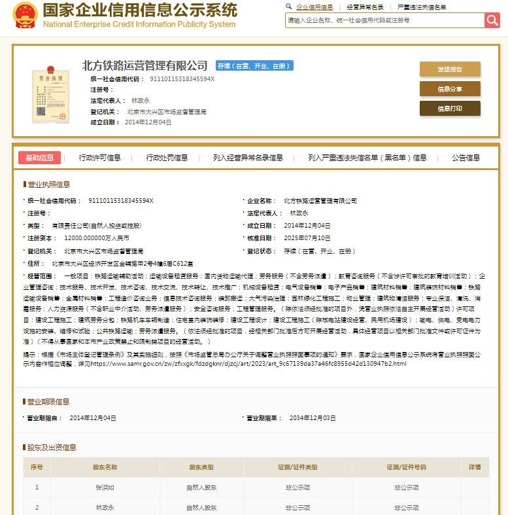Click license-section registration authority 北京市大兴区市场监督管理局

104,251
